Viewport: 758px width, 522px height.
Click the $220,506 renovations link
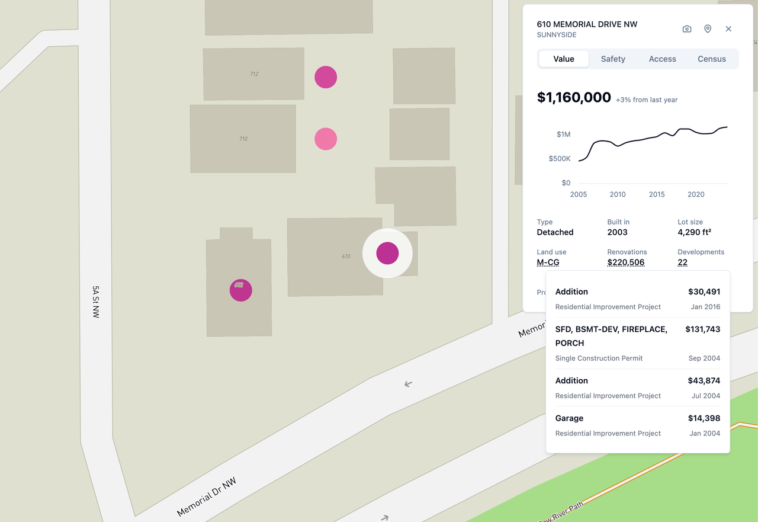(626, 262)
